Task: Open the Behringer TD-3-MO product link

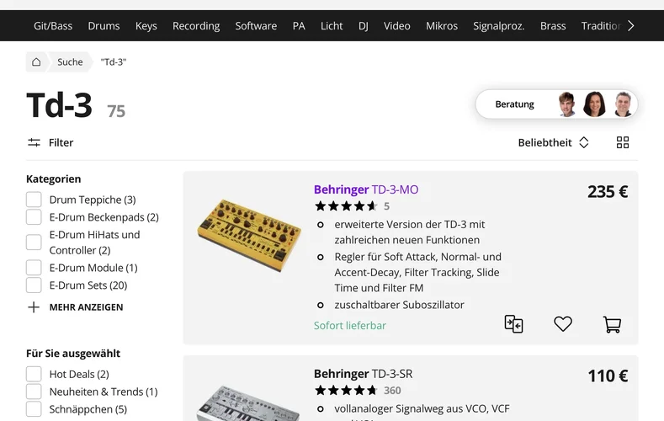Action: [x=365, y=189]
